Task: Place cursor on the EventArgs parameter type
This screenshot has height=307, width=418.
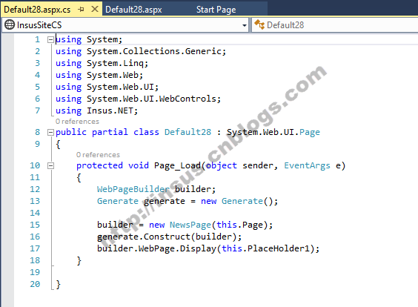Action: [307, 165]
